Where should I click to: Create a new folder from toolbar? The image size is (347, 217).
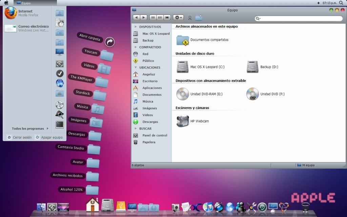(x=199, y=18)
